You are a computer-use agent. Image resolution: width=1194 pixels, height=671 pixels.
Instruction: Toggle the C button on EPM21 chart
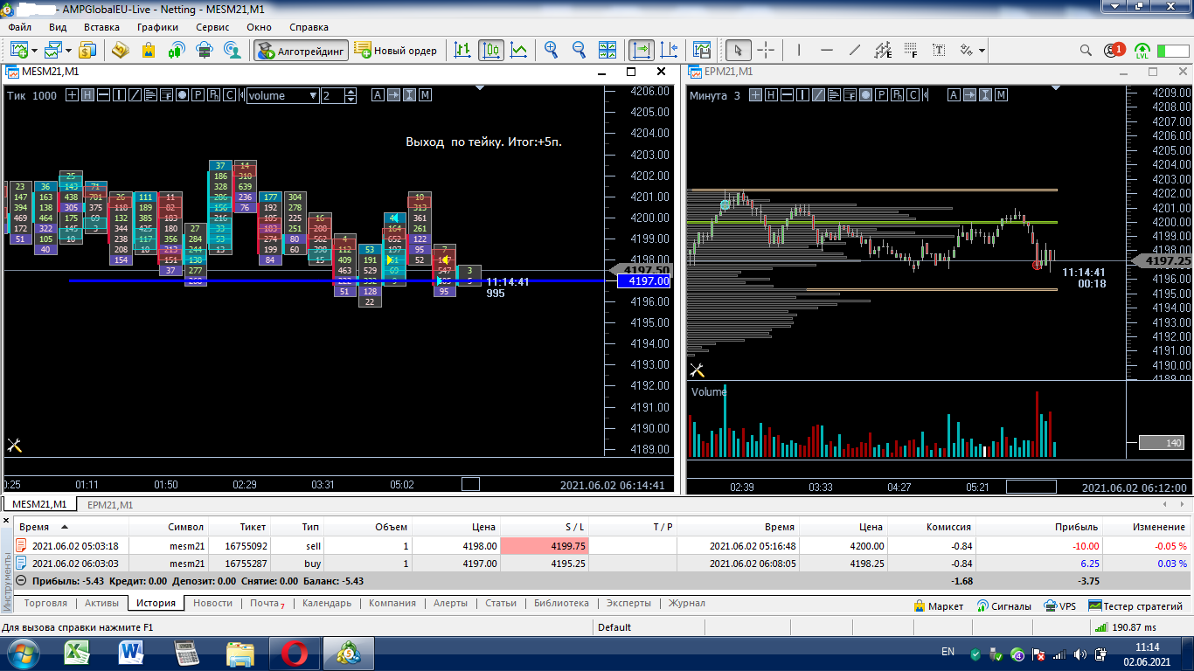pyautogui.click(x=913, y=95)
